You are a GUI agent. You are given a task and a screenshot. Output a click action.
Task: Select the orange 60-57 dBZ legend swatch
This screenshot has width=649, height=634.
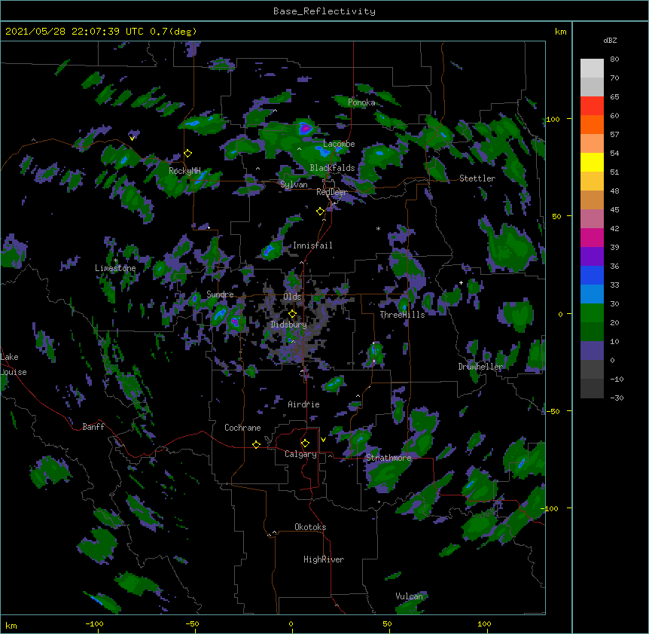coord(592,124)
